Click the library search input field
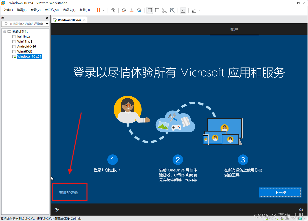This screenshot has height=221, width=308. [25, 24]
